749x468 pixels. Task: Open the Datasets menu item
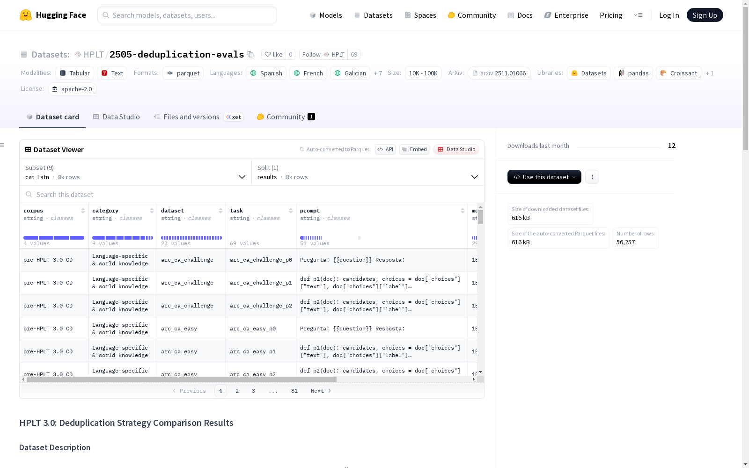click(x=373, y=15)
